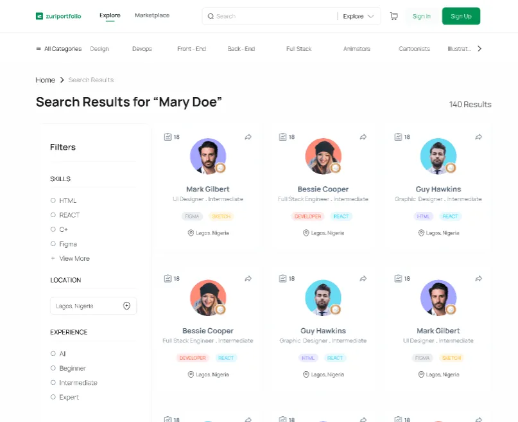The height and width of the screenshot is (422, 518).
Task: Select the Design category
Action: (x=99, y=49)
